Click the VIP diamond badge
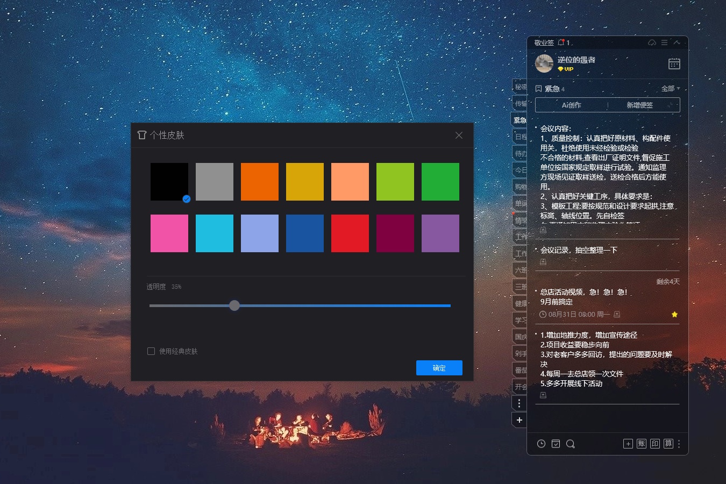726x484 pixels. pos(565,69)
